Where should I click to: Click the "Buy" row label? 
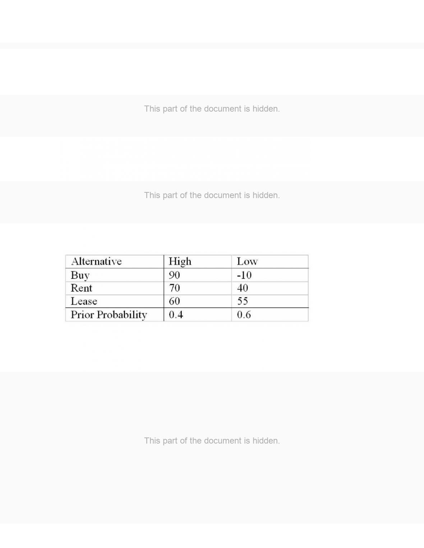point(115,275)
